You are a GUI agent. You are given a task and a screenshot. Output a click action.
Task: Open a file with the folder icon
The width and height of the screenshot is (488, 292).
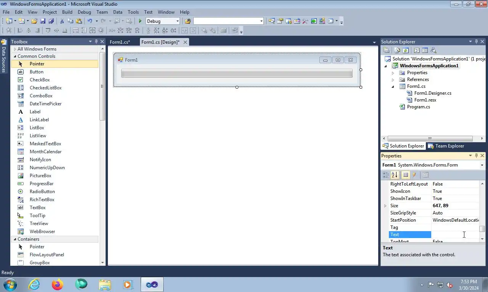pos(34,21)
